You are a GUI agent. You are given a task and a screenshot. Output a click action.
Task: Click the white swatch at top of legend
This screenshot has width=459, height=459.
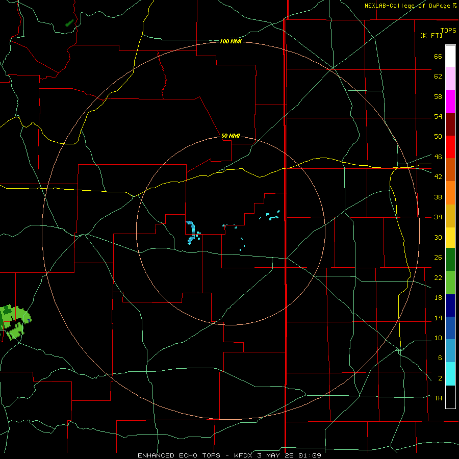(x=450, y=56)
